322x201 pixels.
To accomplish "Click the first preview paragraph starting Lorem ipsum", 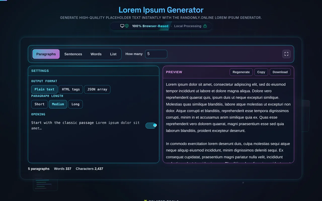I will click(228, 108).
